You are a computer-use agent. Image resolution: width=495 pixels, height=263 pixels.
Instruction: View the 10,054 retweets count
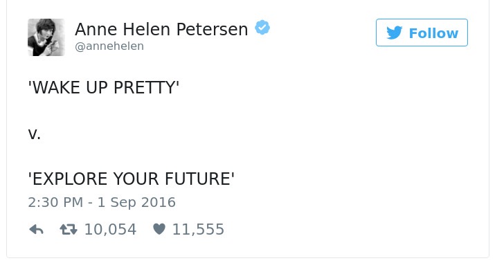110,230
